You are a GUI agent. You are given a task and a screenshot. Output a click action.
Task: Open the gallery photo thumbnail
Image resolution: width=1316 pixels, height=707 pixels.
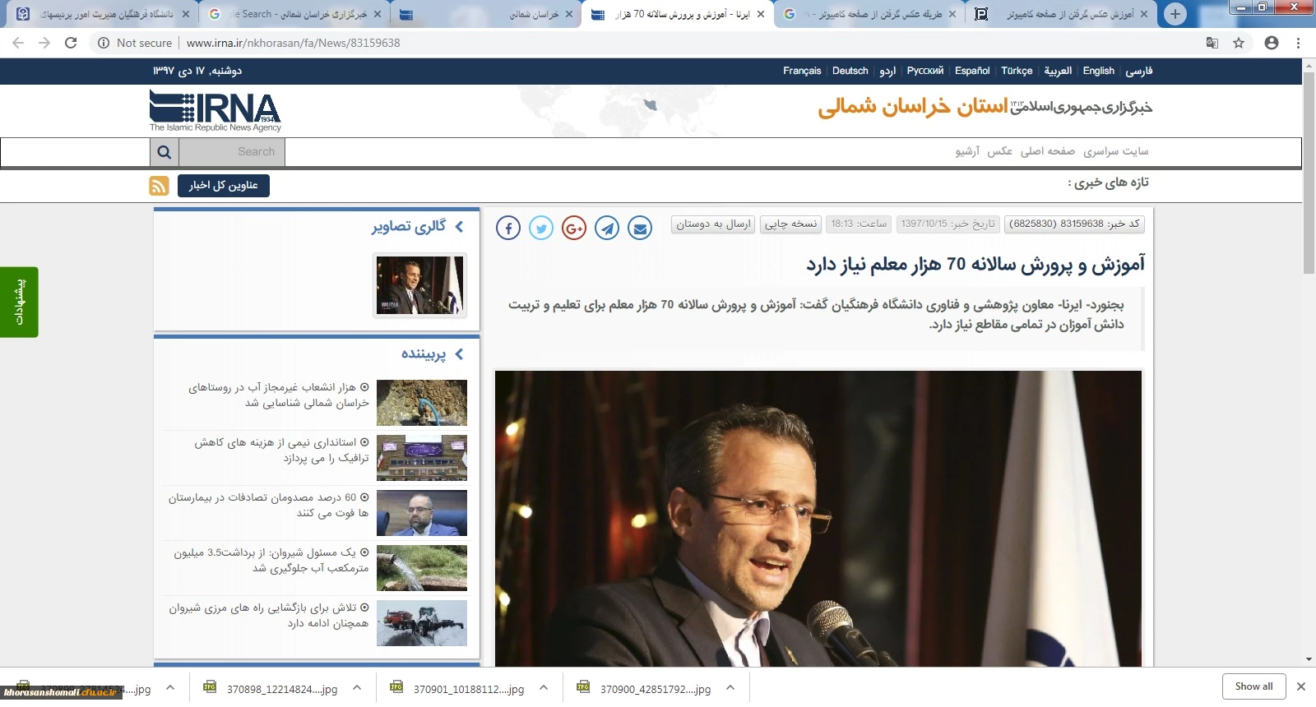[x=419, y=284]
